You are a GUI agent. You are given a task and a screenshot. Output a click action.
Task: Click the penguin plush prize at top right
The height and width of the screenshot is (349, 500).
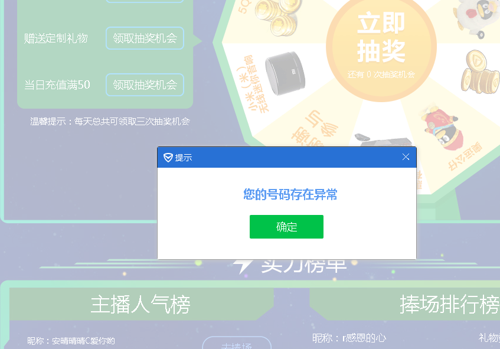click(476, 17)
